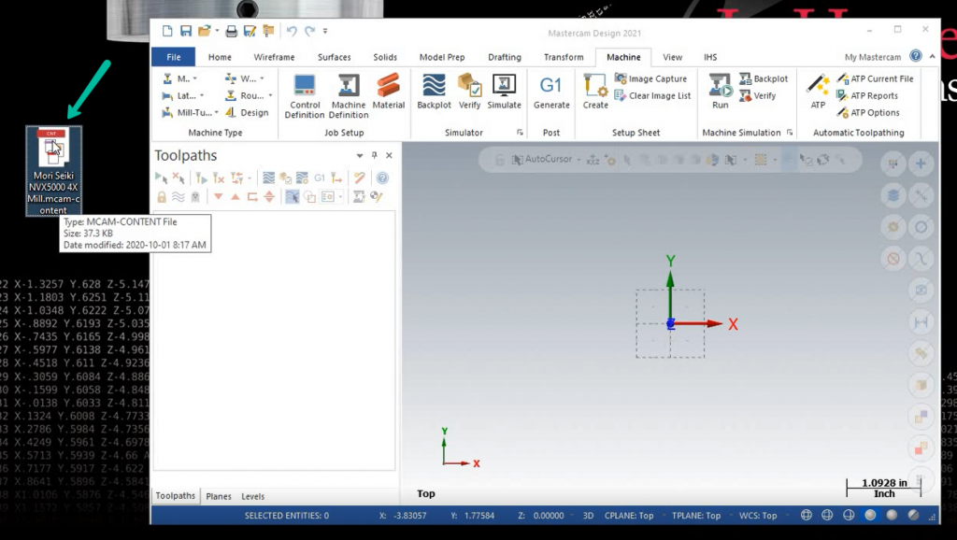Expand the Mill-Turn machine type dropdown
Viewport: 957px width, 540px height.
[216, 113]
